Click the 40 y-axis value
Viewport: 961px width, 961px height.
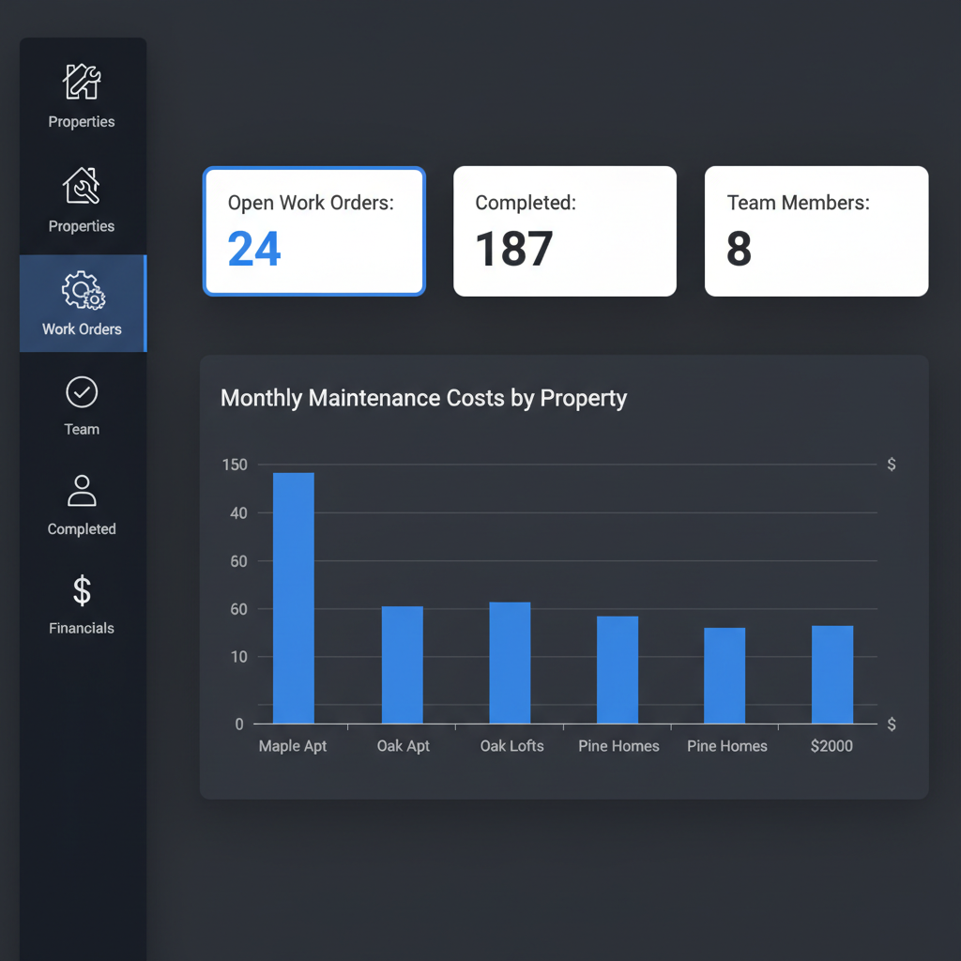(238, 513)
